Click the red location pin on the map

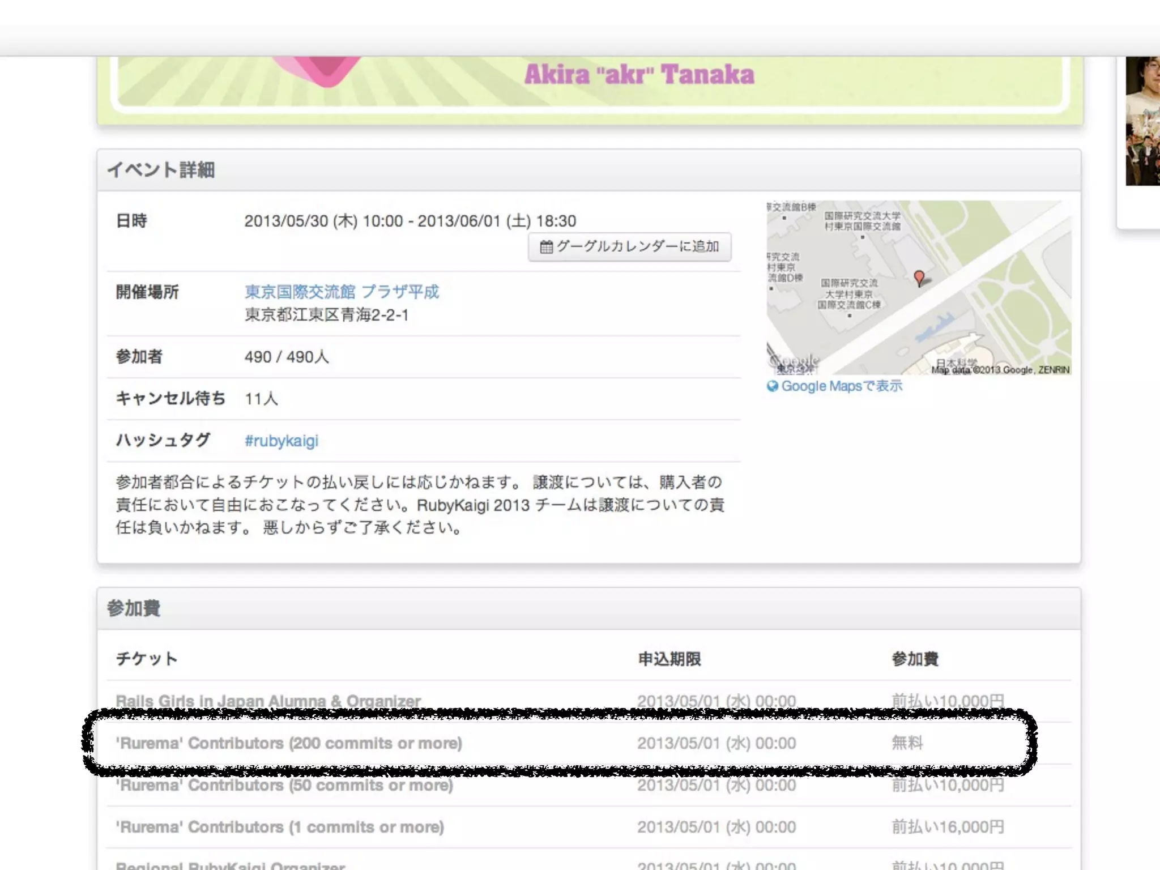coord(919,278)
